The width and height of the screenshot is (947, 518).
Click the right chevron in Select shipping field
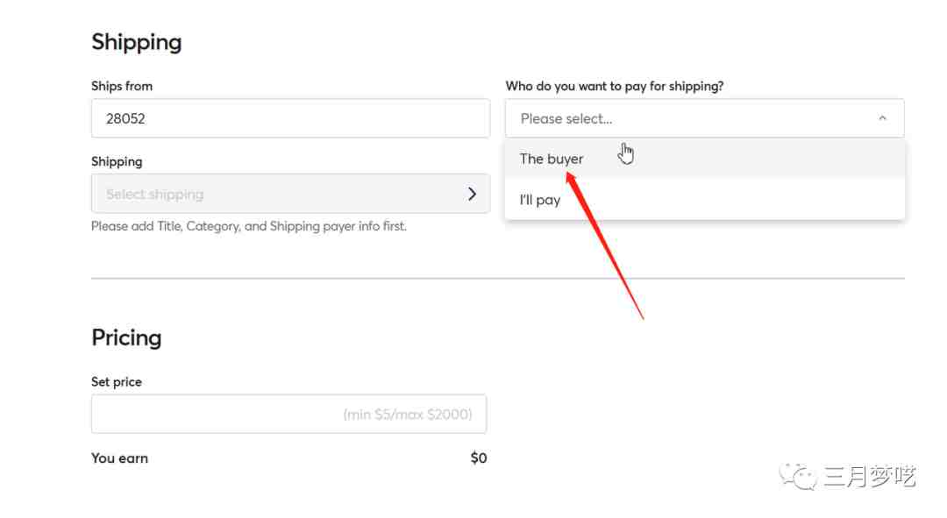click(473, 194)
